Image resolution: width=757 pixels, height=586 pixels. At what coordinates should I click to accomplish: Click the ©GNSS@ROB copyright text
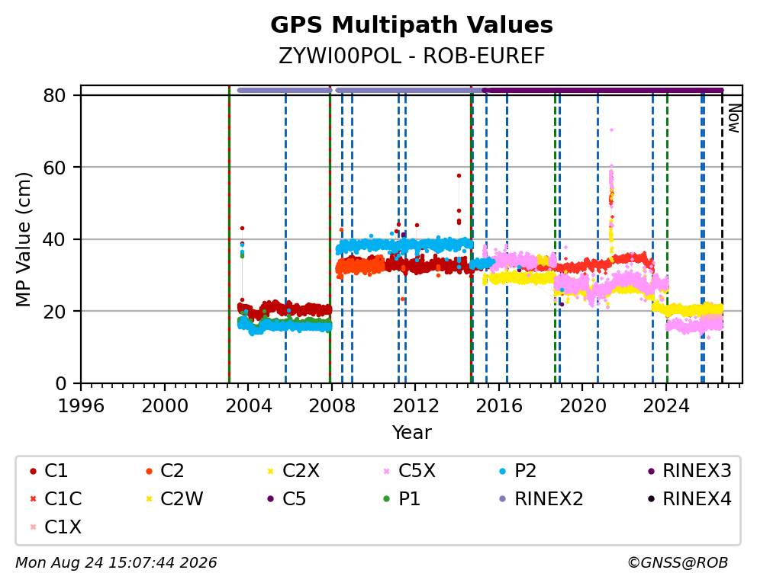(678, 562)
